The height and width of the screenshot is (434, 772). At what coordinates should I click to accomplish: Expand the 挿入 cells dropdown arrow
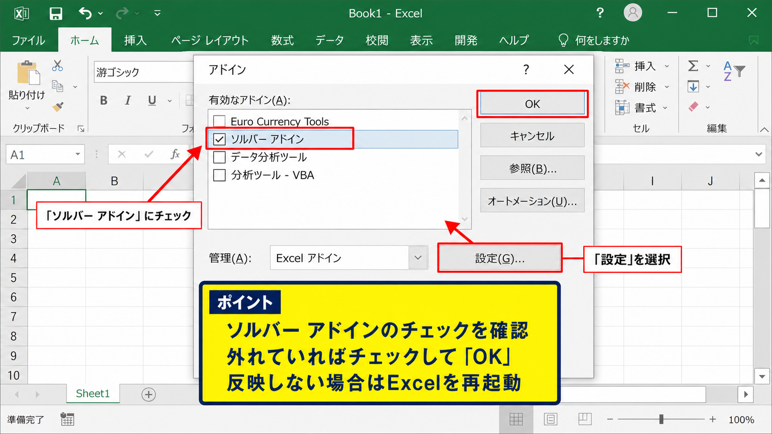[x=667, y=66]
